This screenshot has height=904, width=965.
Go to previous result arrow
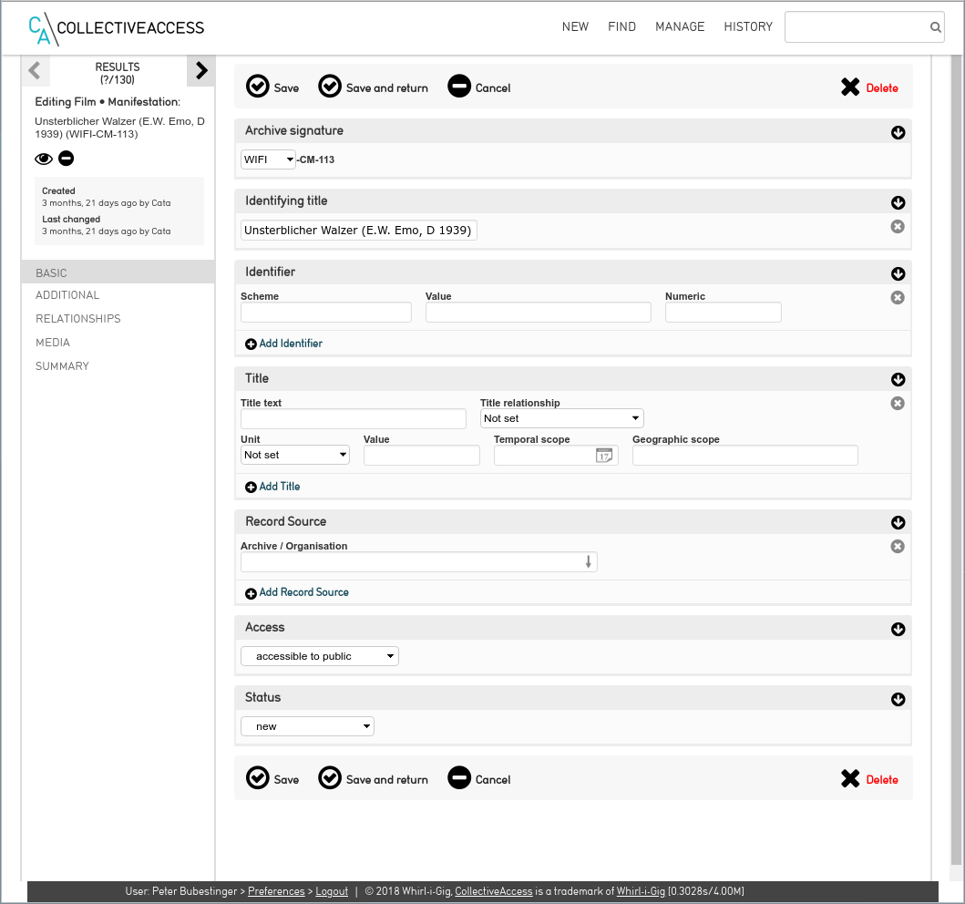(x=35, y=70)
